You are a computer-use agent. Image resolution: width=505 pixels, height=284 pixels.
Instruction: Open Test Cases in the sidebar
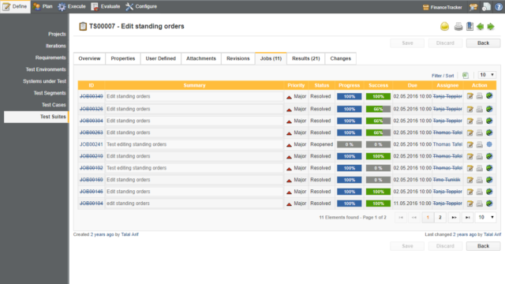(54, 105)
